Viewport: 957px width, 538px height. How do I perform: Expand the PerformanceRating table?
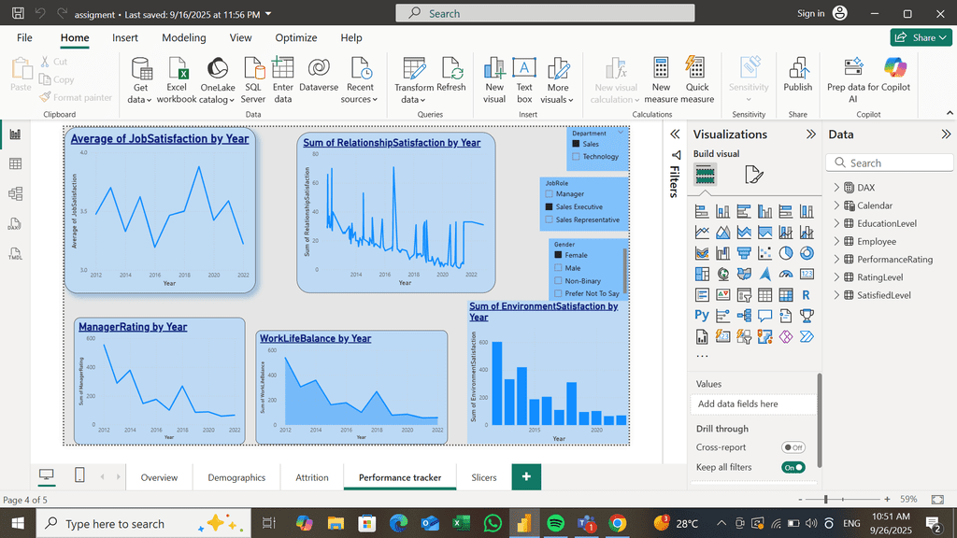tap(836, 260)
